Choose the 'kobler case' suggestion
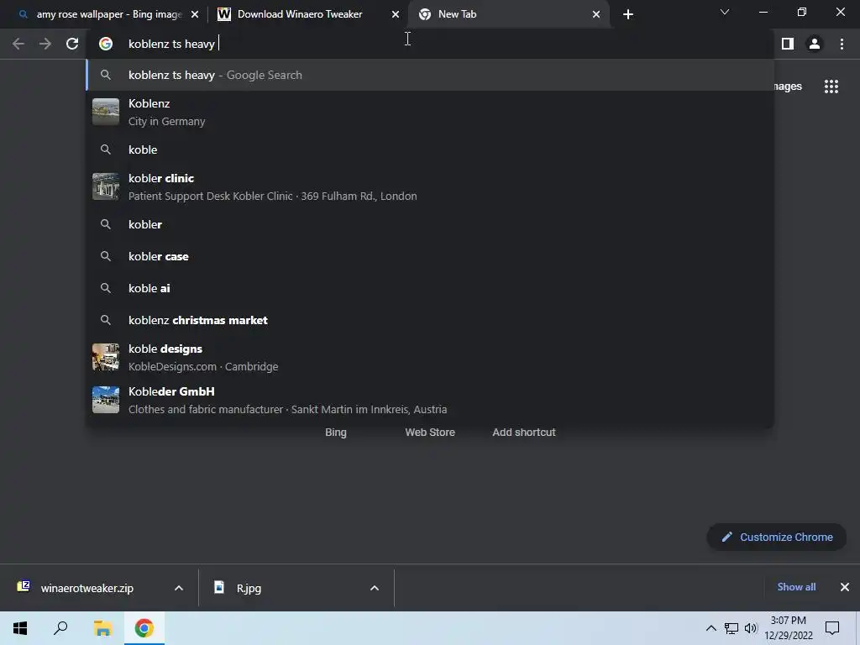 430,256
